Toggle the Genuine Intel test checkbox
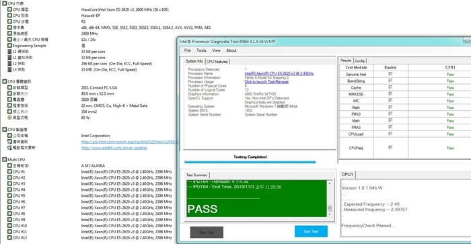The height and width of the screenshot is (244, 471). tap(390, 74)
